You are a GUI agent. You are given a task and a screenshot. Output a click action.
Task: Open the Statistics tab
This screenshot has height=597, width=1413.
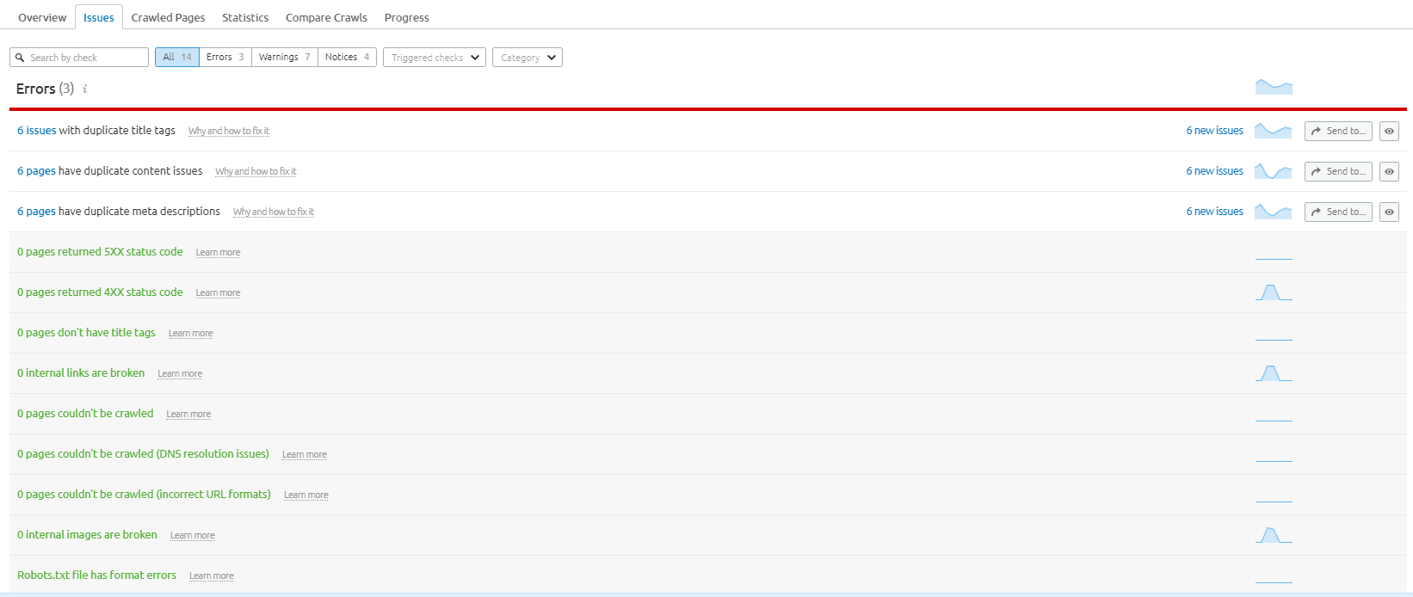[x=245, y=17]
